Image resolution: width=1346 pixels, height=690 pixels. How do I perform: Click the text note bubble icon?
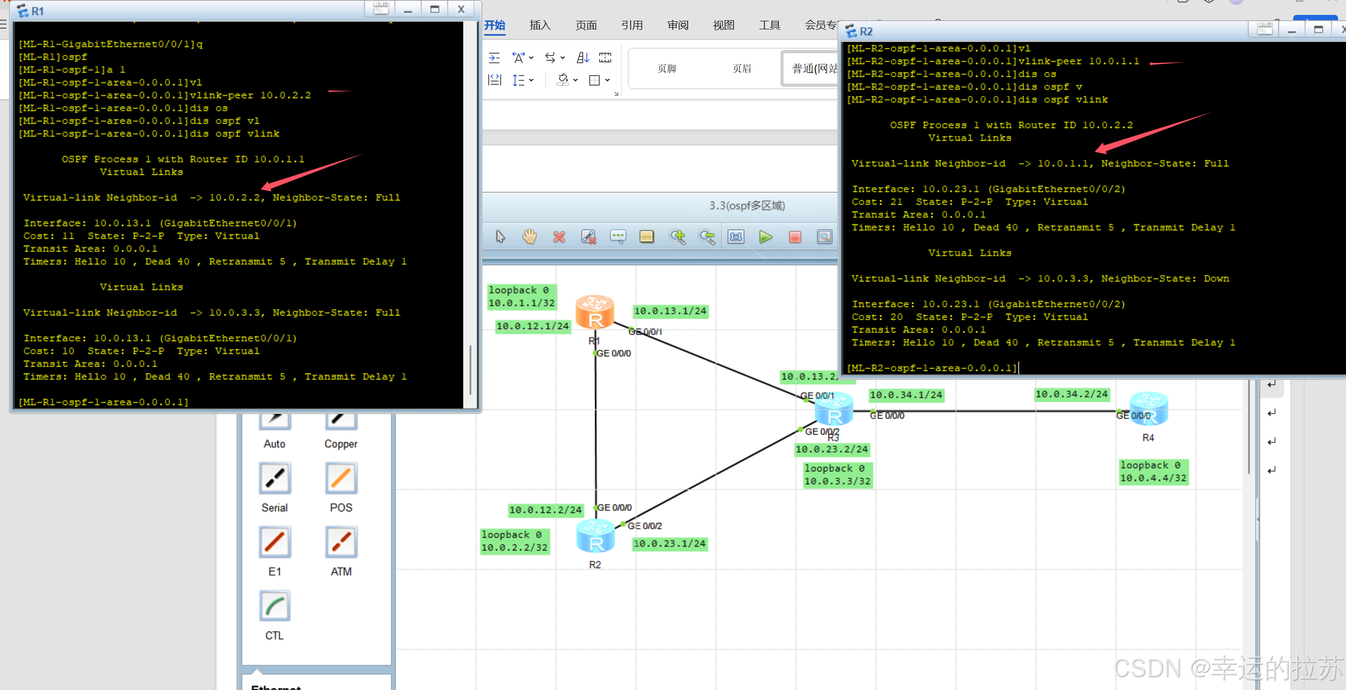[x=618, y=237]
